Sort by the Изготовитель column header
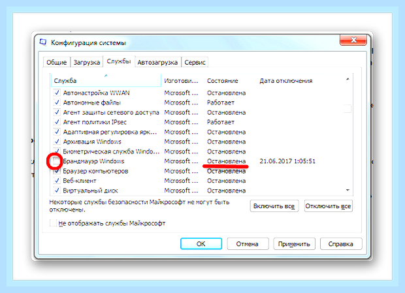Viewport: 405px width, 293px height. 182,81
